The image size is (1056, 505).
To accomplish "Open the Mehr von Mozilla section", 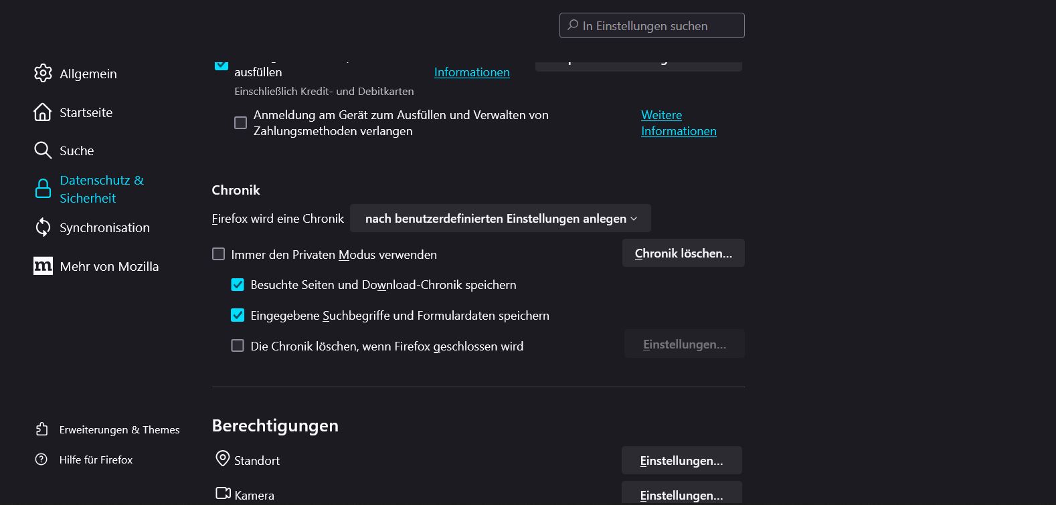I will coord(109,266).
